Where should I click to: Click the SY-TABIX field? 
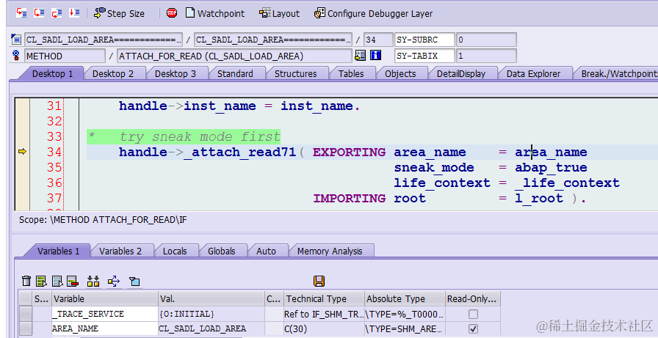[424, 56]
